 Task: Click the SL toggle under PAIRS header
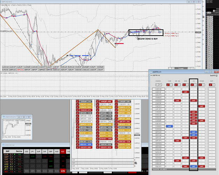(157, 85)
